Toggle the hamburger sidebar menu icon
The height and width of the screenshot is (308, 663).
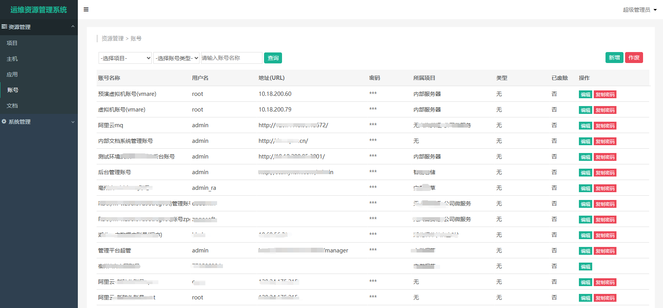point(86,9)
